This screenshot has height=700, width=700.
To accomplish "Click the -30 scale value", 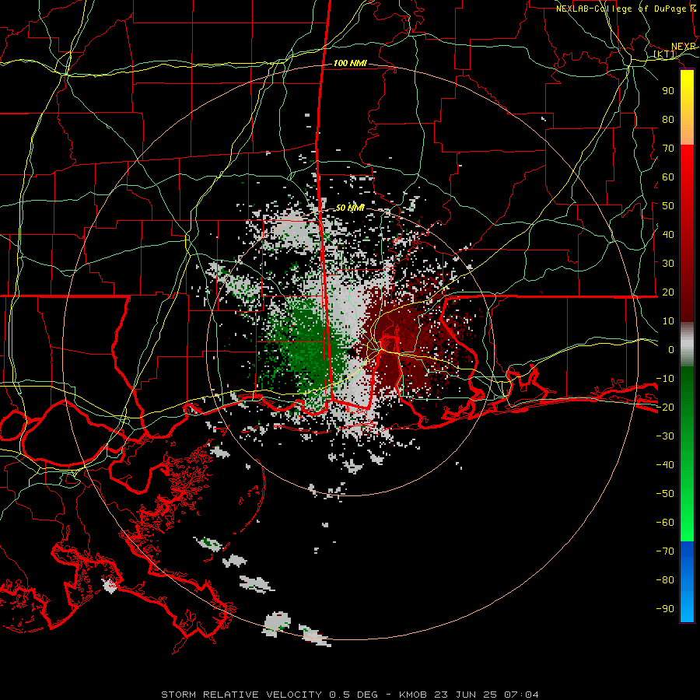I will pos(665,436).
